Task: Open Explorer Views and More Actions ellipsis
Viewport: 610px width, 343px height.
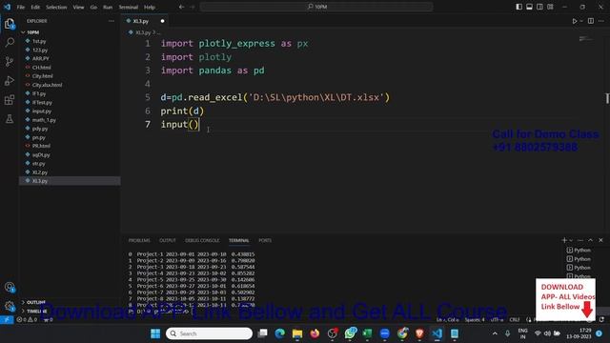Action: 112,21
